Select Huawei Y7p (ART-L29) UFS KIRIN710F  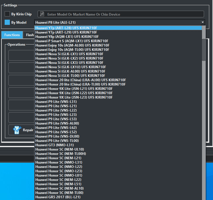click(118, 32)
